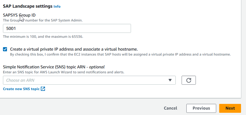Click the SAPSYS Group ID input field

(67, 28)
